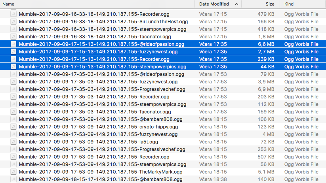This screenshot has width=326, height=183.
Task: Select crypto-hippy.ogg file name
Action: [98, 127]
